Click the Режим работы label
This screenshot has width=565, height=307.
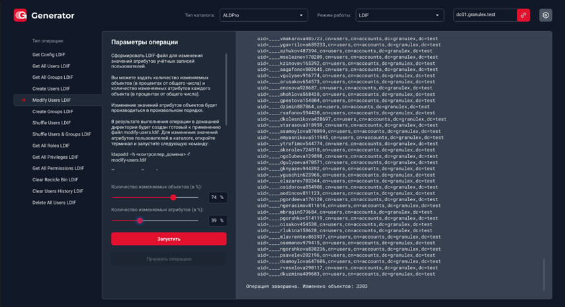[x=334, y=15]
